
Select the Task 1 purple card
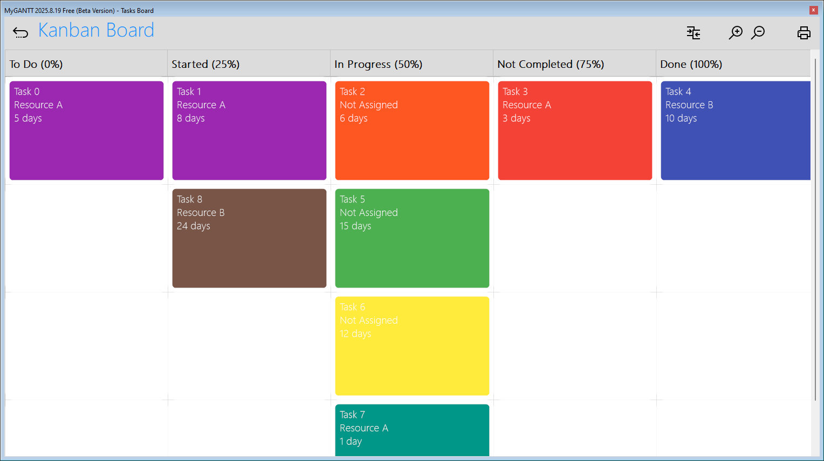pyautogui.click(x=249, y=130)
